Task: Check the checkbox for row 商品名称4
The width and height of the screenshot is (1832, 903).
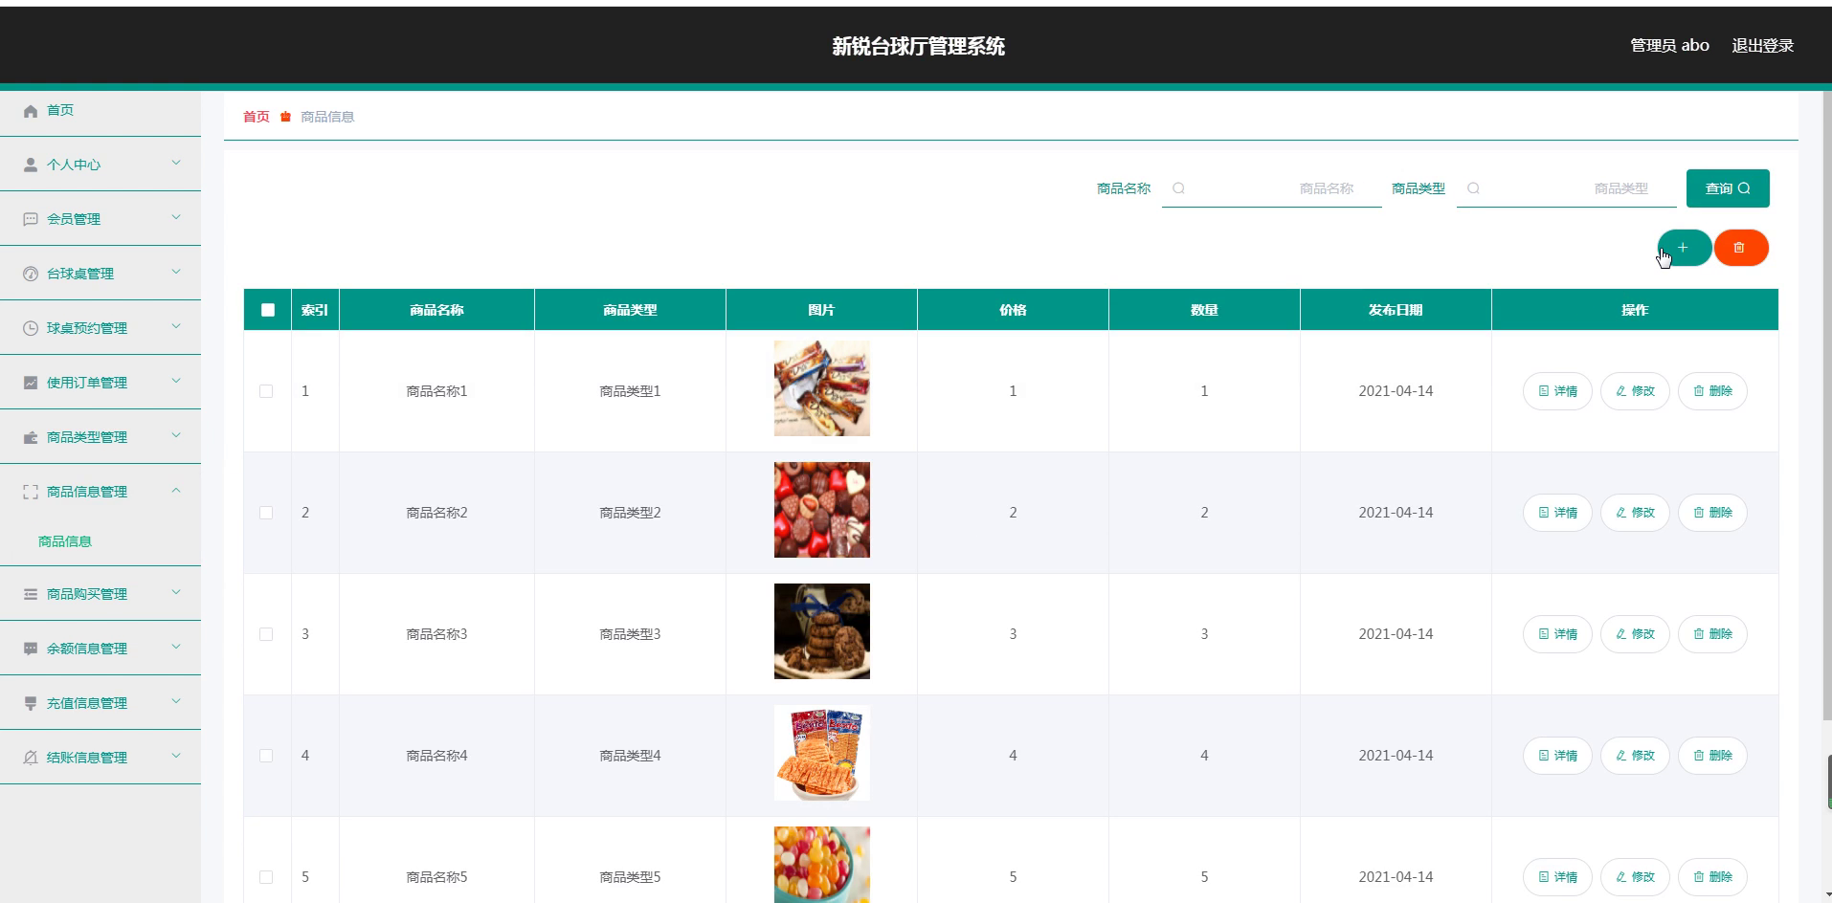Action: point(266,756)
